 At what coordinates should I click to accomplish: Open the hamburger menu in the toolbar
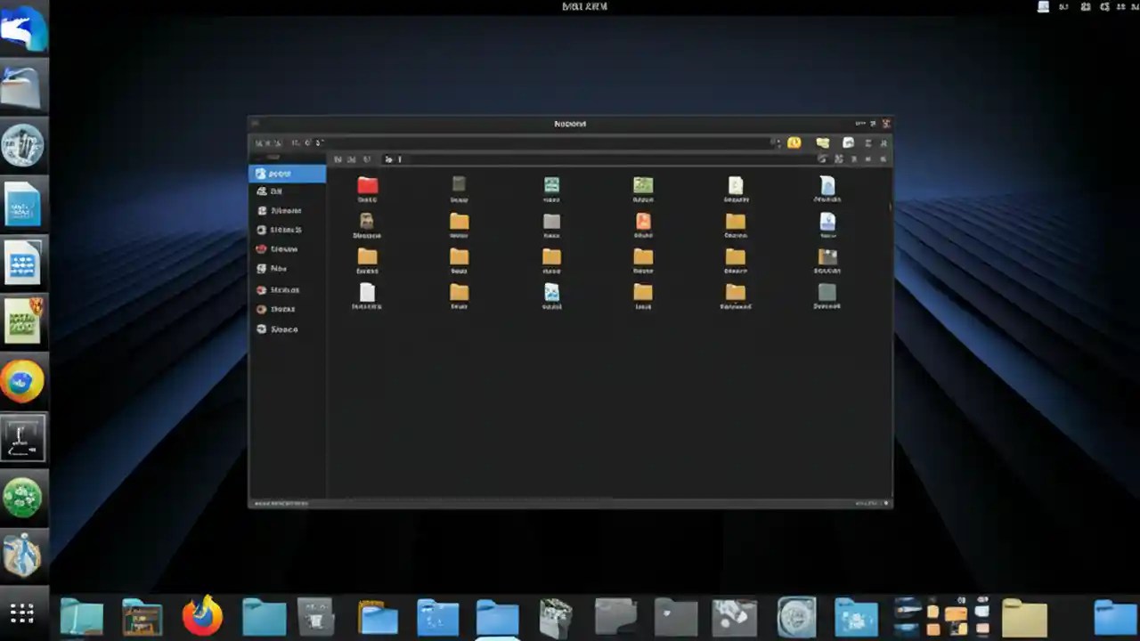click(869, 142)
